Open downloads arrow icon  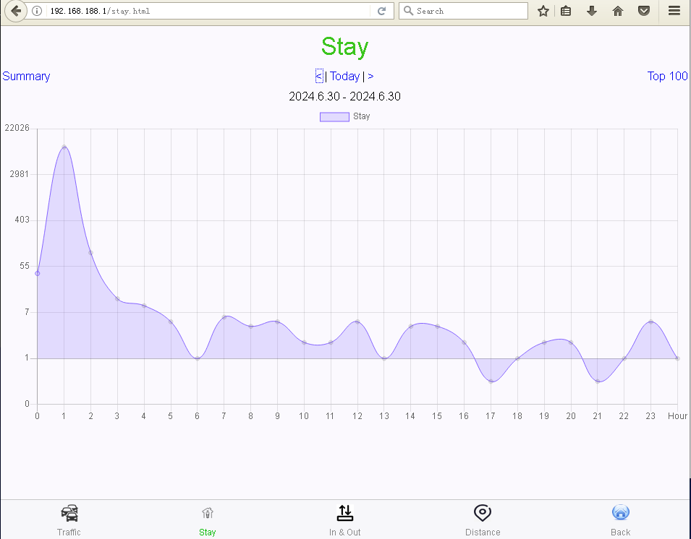[592, 11]
